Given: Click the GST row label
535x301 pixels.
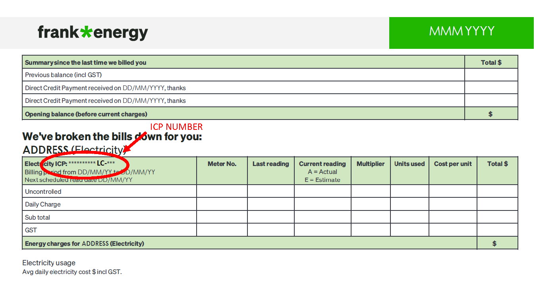Looking at the screenshot, I should click(31, 230).
